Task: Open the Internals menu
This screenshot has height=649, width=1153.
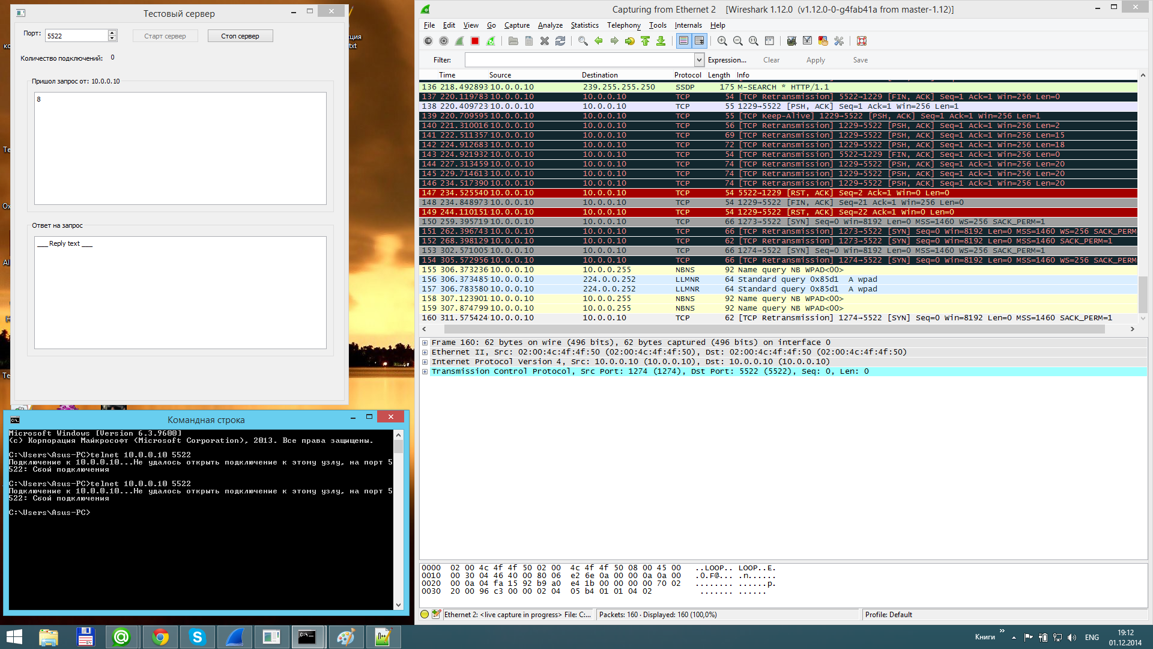Action: click(688, 25)
